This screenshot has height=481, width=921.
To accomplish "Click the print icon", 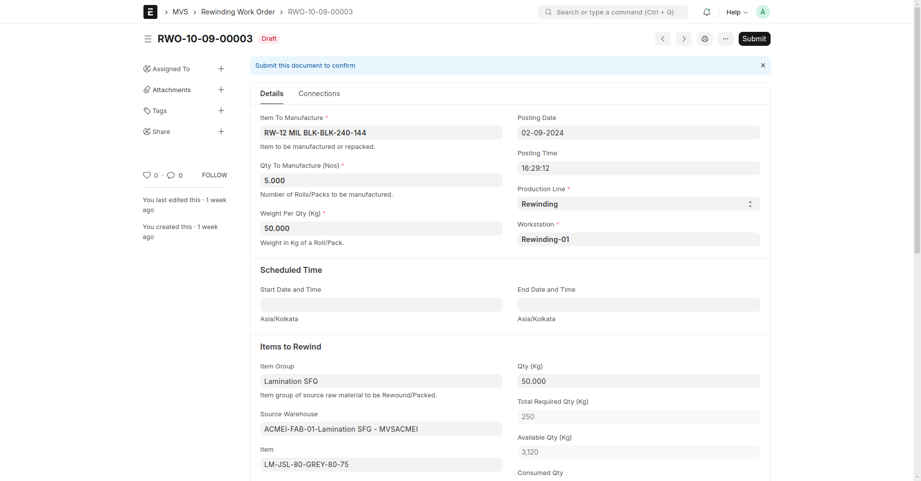I will (x=704, y=39).
